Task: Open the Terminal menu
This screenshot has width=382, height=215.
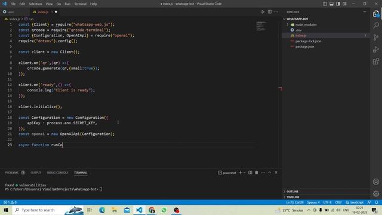Action: 81,4
